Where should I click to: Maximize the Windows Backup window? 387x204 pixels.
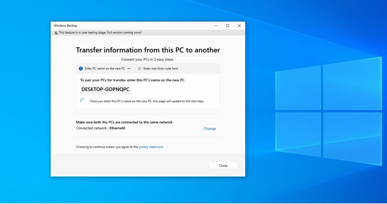[x=227, y=25]
